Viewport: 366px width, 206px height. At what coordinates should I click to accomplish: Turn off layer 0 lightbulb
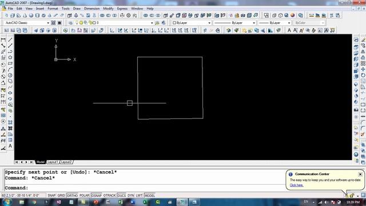(x=77, y=23)
